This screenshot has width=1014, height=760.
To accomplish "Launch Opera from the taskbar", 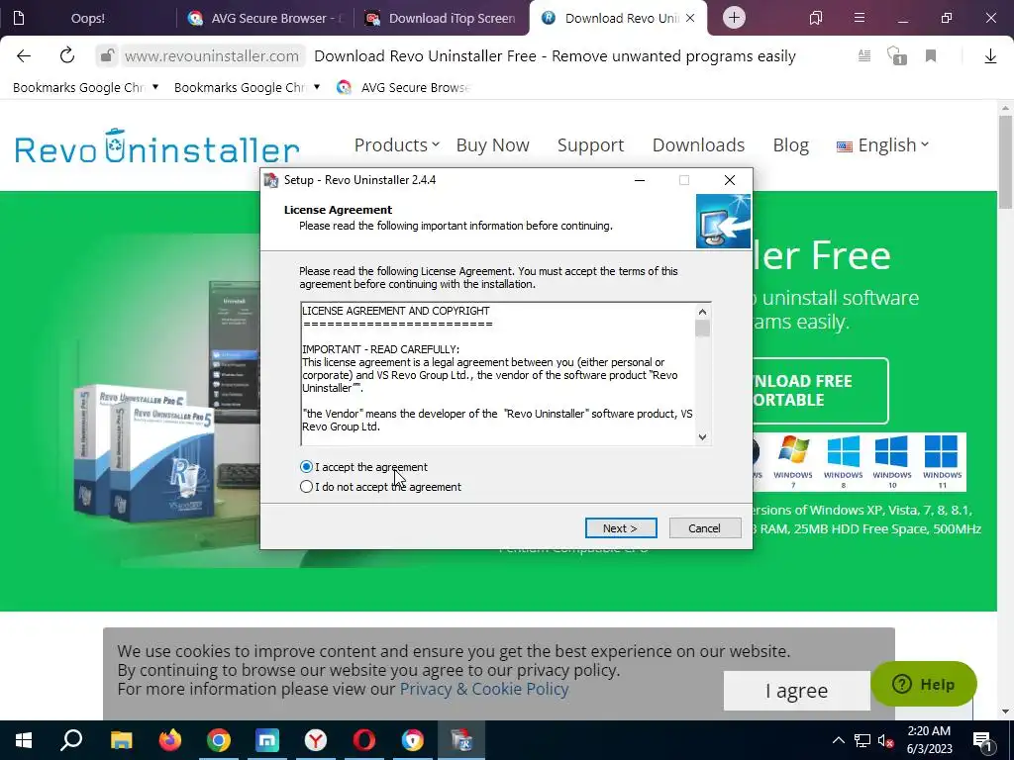I will 364,740.
